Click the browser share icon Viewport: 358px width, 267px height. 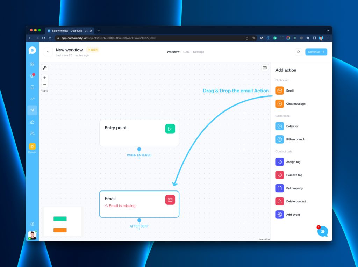247,38
